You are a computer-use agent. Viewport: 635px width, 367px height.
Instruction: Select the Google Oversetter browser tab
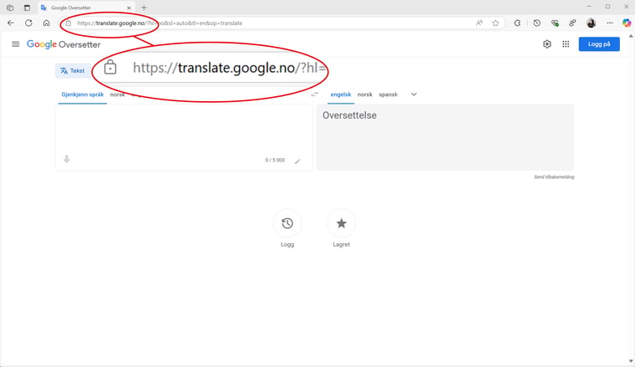pyautogui.click(x=86, y=8)
